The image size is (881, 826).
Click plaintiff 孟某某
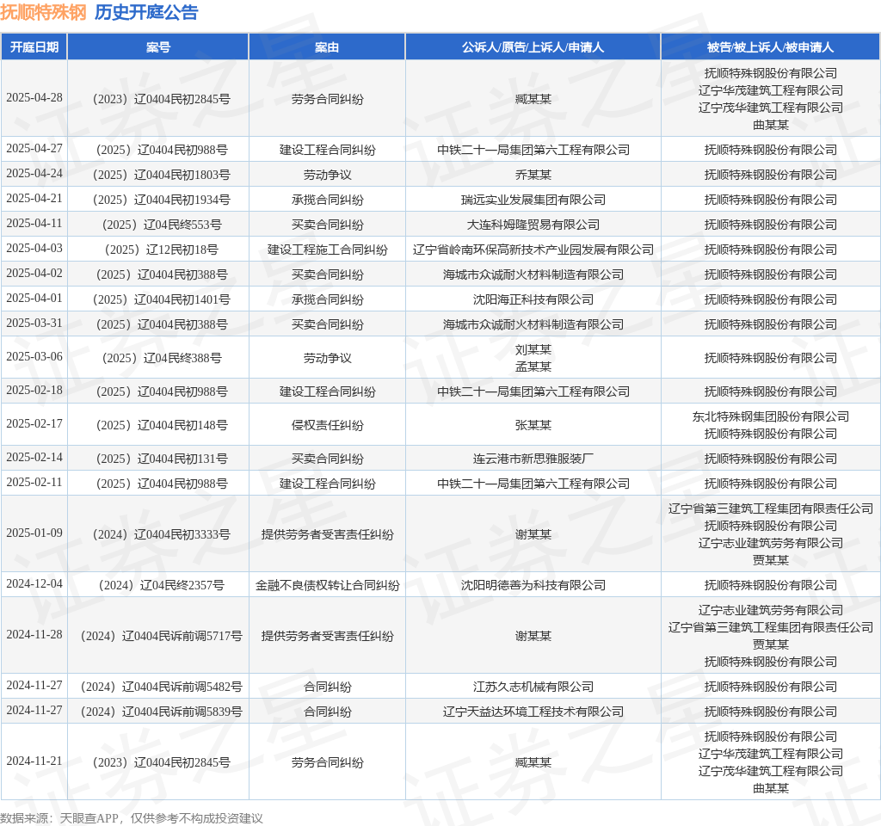(x=533, y=367)
